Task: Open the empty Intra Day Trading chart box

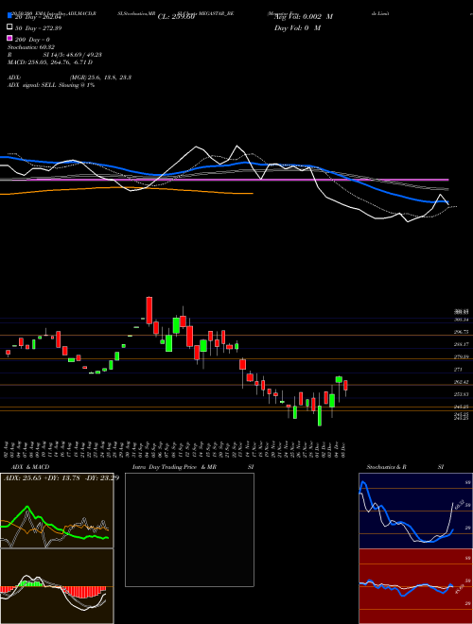Action: tap(189, 529)
